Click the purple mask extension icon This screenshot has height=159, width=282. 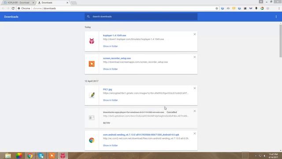[251, 8]
